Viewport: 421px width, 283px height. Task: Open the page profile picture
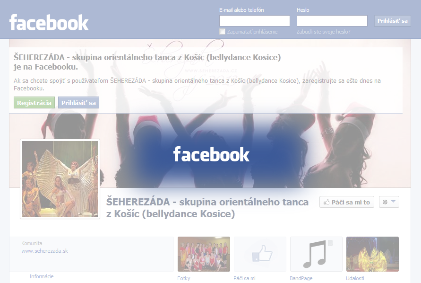[x=60, y=179]
